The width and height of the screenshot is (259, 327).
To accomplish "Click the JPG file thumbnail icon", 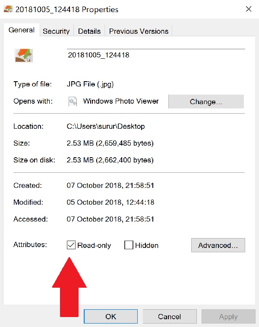I will [24, 55].
